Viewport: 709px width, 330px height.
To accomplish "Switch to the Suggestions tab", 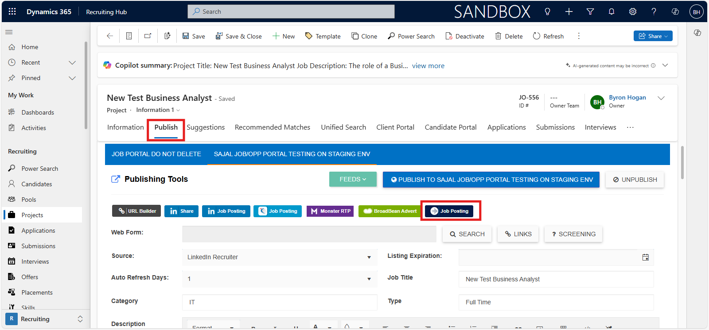I will click(206, 127).
